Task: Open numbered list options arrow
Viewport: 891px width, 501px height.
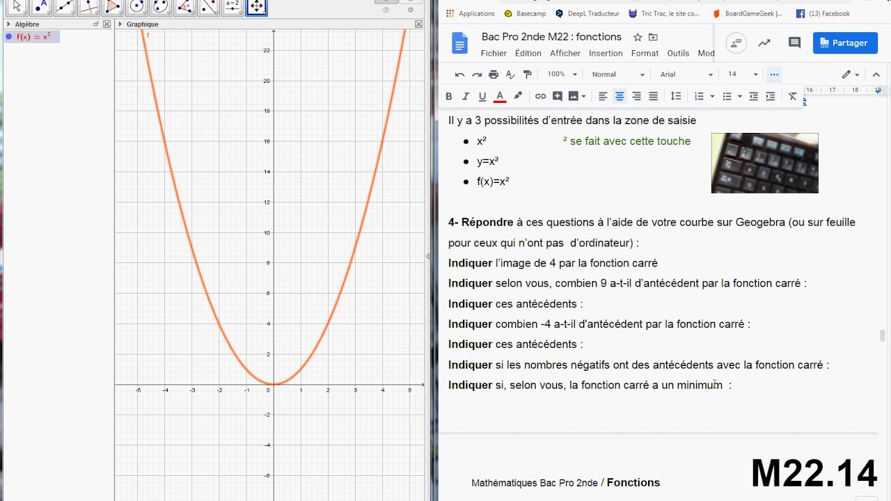Action: point(712,96)
